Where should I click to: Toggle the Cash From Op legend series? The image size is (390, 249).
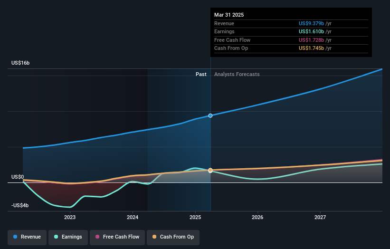173,237
